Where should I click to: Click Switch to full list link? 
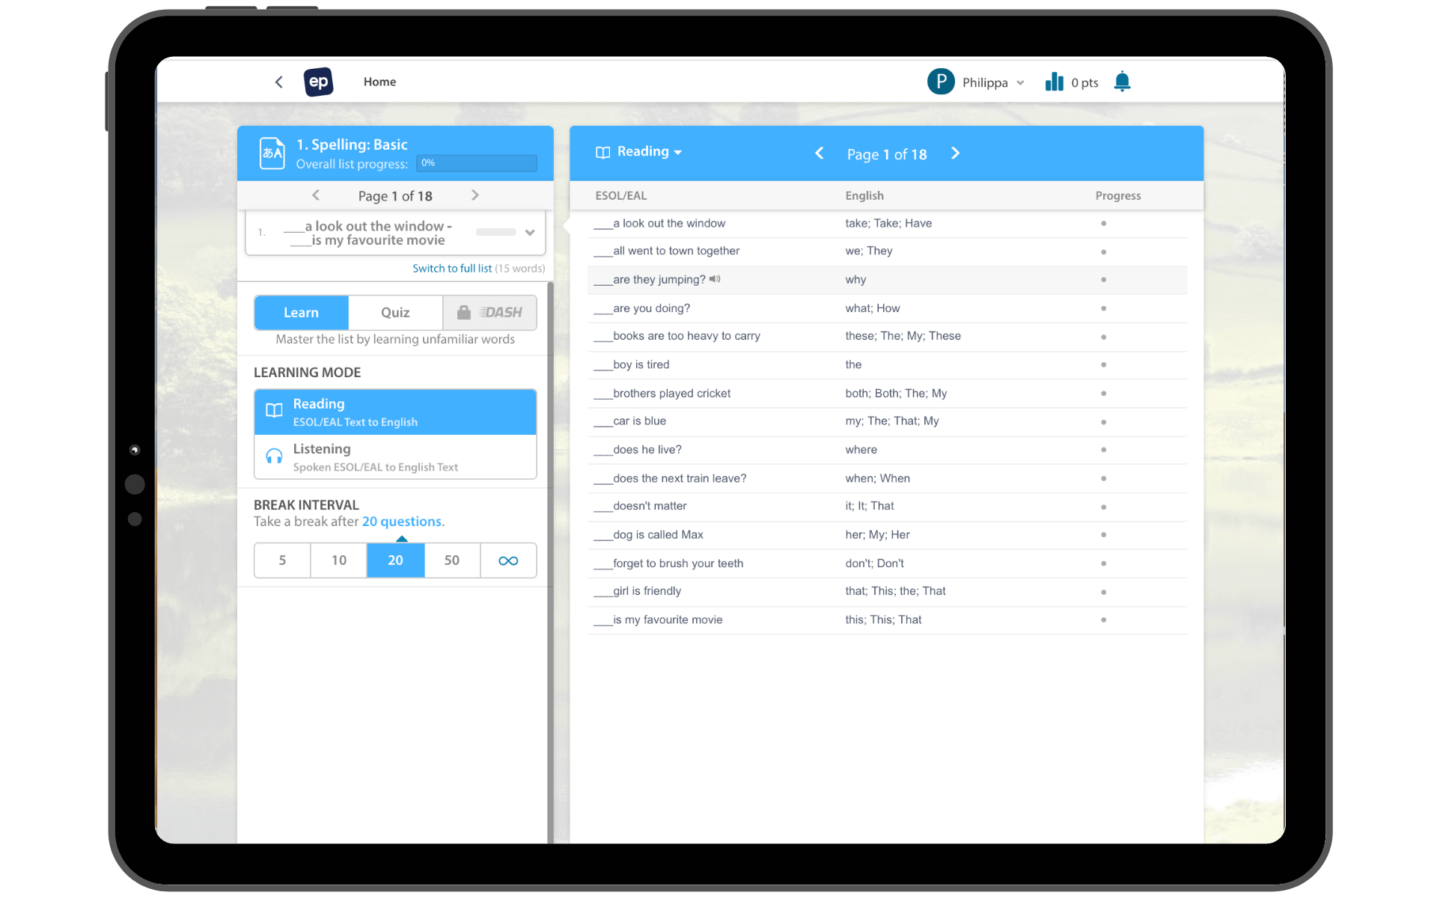(x=452, y=269)
